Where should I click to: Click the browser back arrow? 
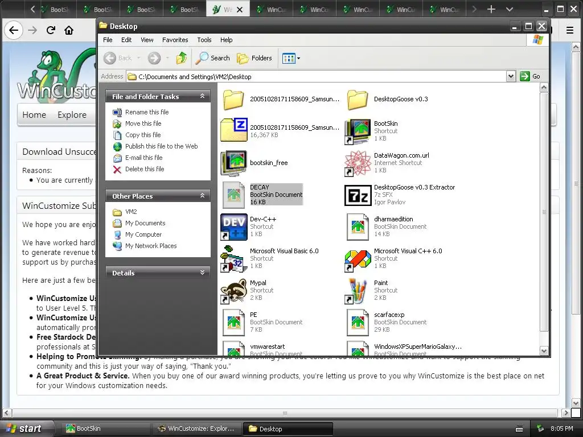pos(14,30)
